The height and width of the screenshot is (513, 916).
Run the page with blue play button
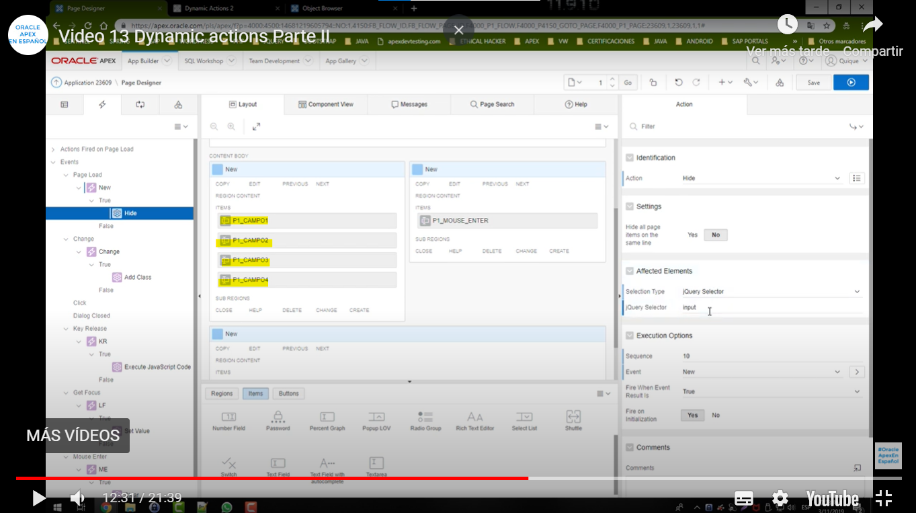pos(851,82)
